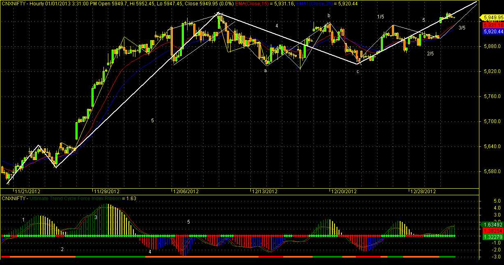Select wave label '2' in indicator pane

[x=62, y=249]
